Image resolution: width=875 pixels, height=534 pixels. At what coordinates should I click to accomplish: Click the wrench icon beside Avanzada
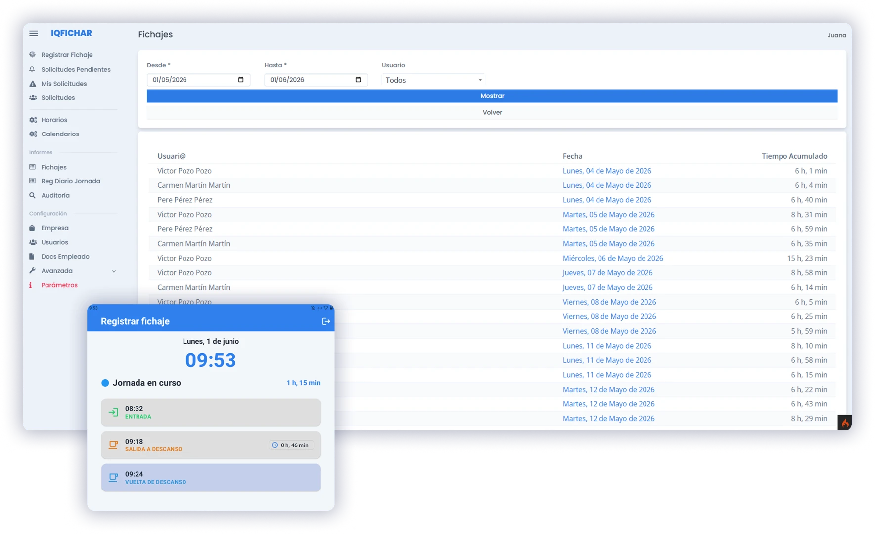coord(33,271)
